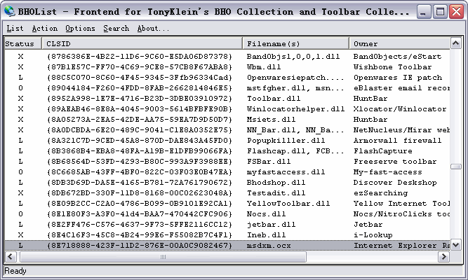This screenshot has width=468, height=280.
Task: Select the Ineb.dll filename entry
Action: tap(266, 235)
